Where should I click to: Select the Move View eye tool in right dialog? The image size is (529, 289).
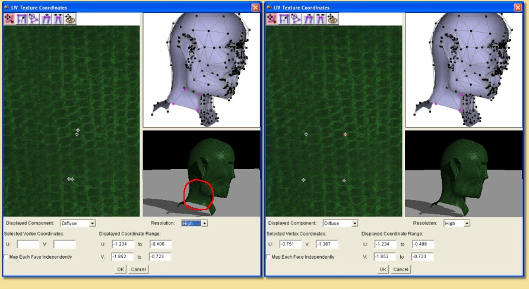click(333, 19)
